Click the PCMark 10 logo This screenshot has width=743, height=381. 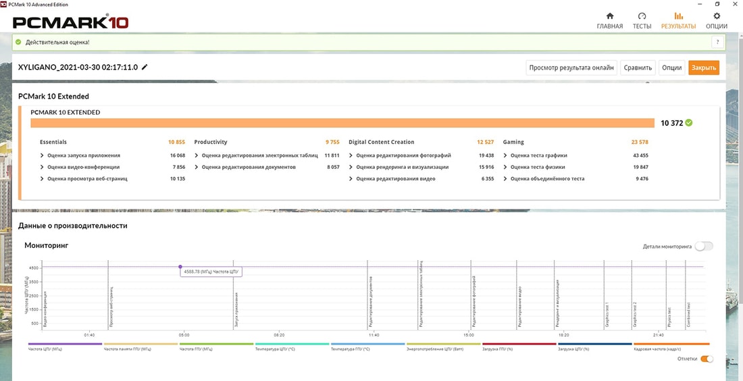click(71, 22)
